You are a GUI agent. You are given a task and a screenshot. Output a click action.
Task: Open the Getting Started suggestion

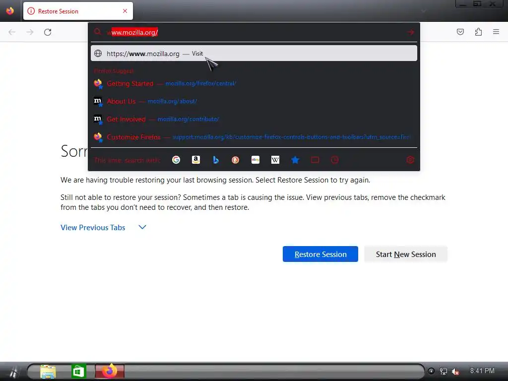point(254,83)
